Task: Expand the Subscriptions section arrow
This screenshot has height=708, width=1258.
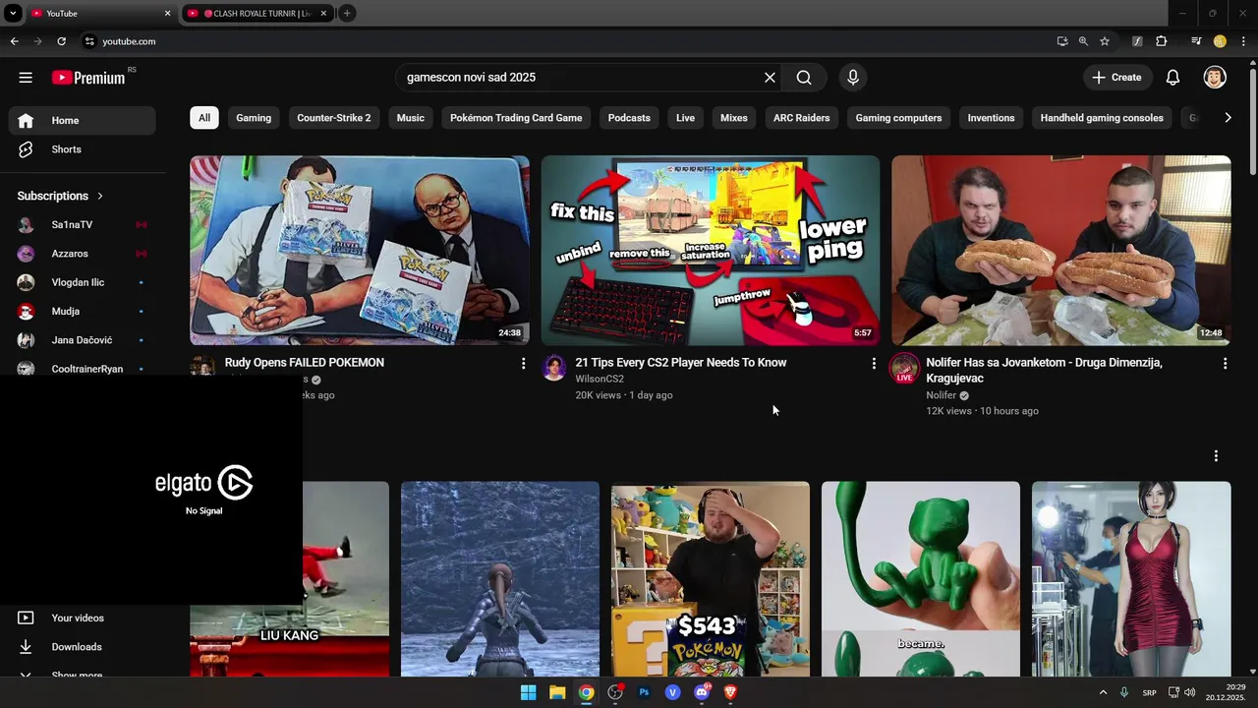Action: [100, 196]
